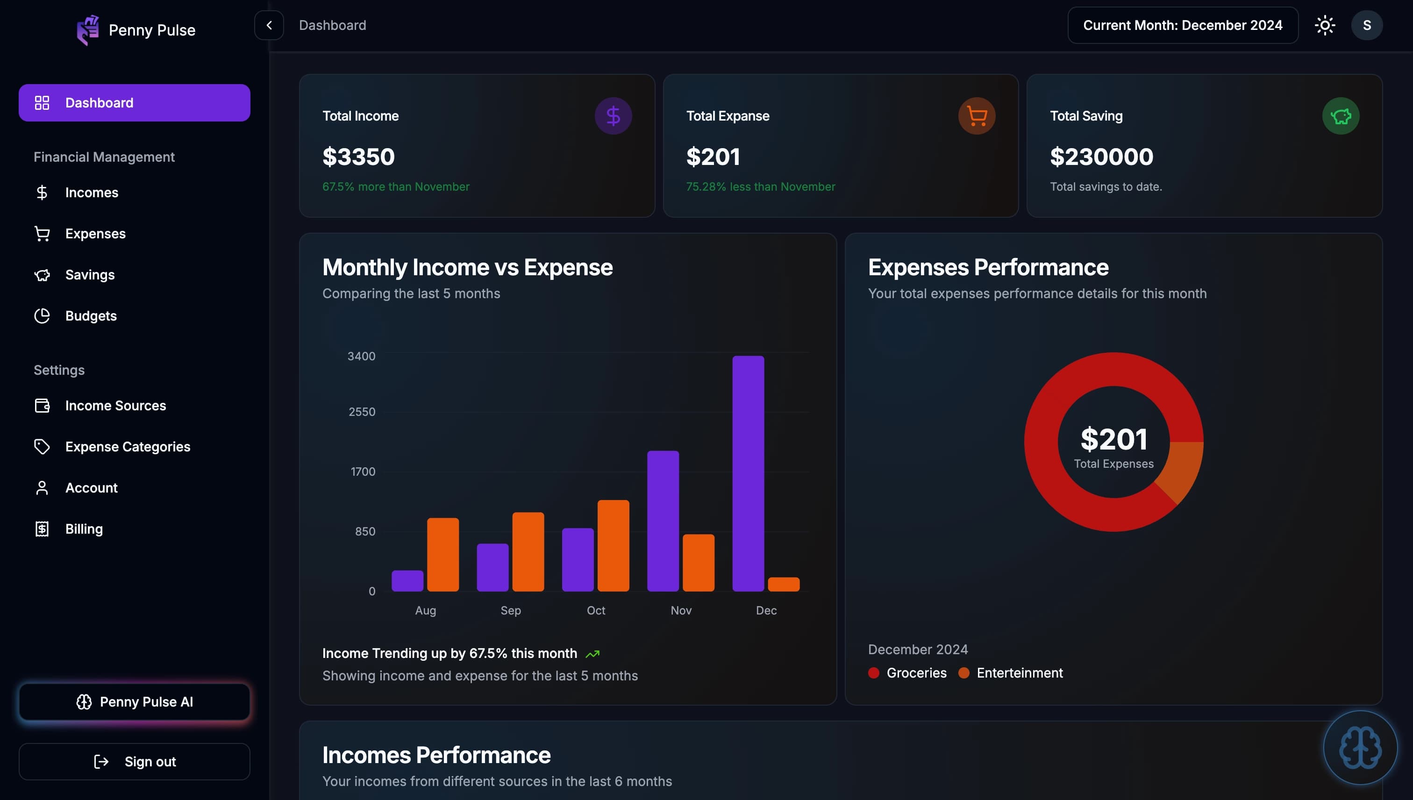
Task: Open the floating AI brain chat button
Action: [1360, 747]
